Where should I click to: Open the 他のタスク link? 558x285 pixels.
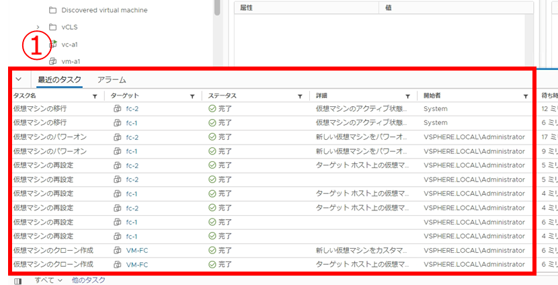click(x=89, y=280)
